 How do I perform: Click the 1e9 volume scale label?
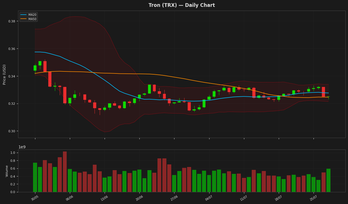22,147
